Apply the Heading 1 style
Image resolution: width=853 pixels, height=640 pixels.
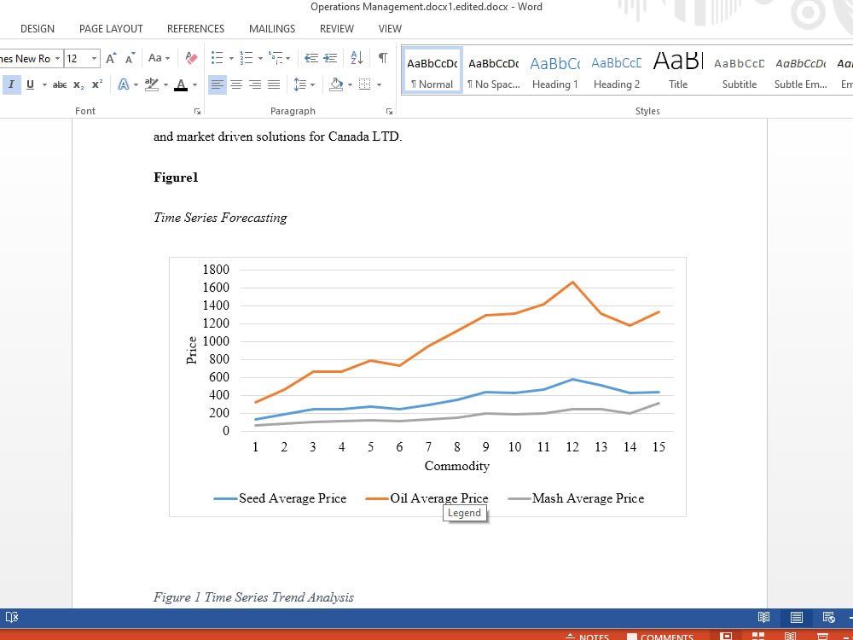point(555,71)
